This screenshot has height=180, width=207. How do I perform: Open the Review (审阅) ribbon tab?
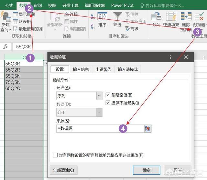[x=38, y=5]
